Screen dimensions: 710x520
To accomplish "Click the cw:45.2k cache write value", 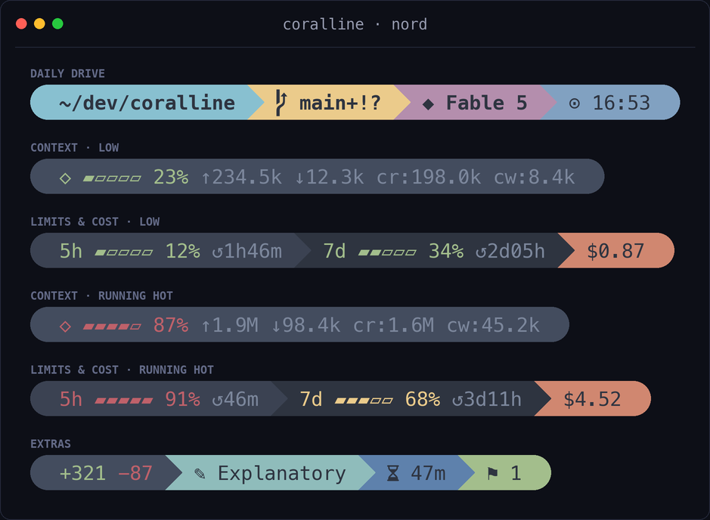I will pos(493,325).
